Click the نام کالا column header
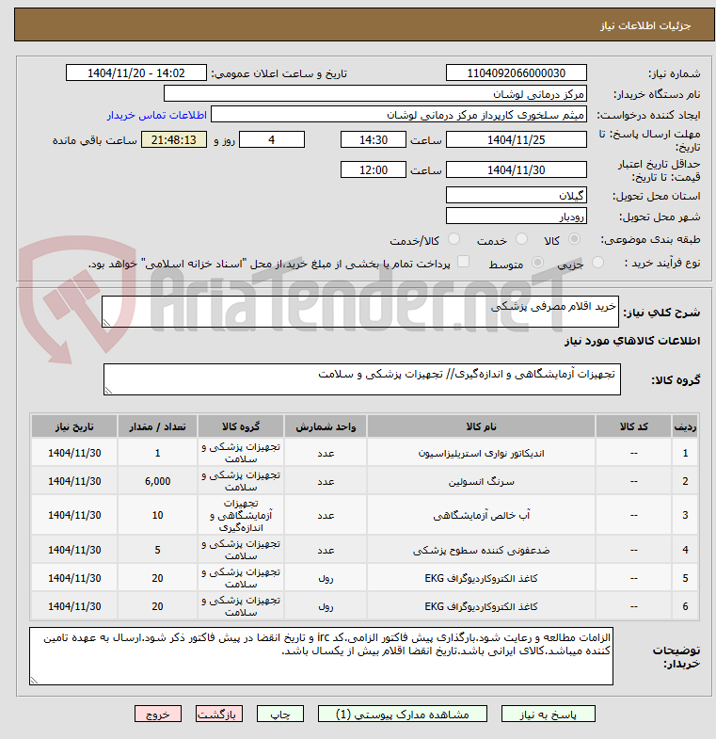The image size is (716, 739). point(481,426)
